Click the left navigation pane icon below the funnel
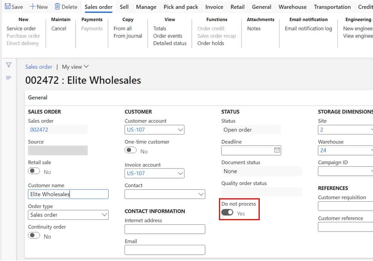 pos(8,77)
